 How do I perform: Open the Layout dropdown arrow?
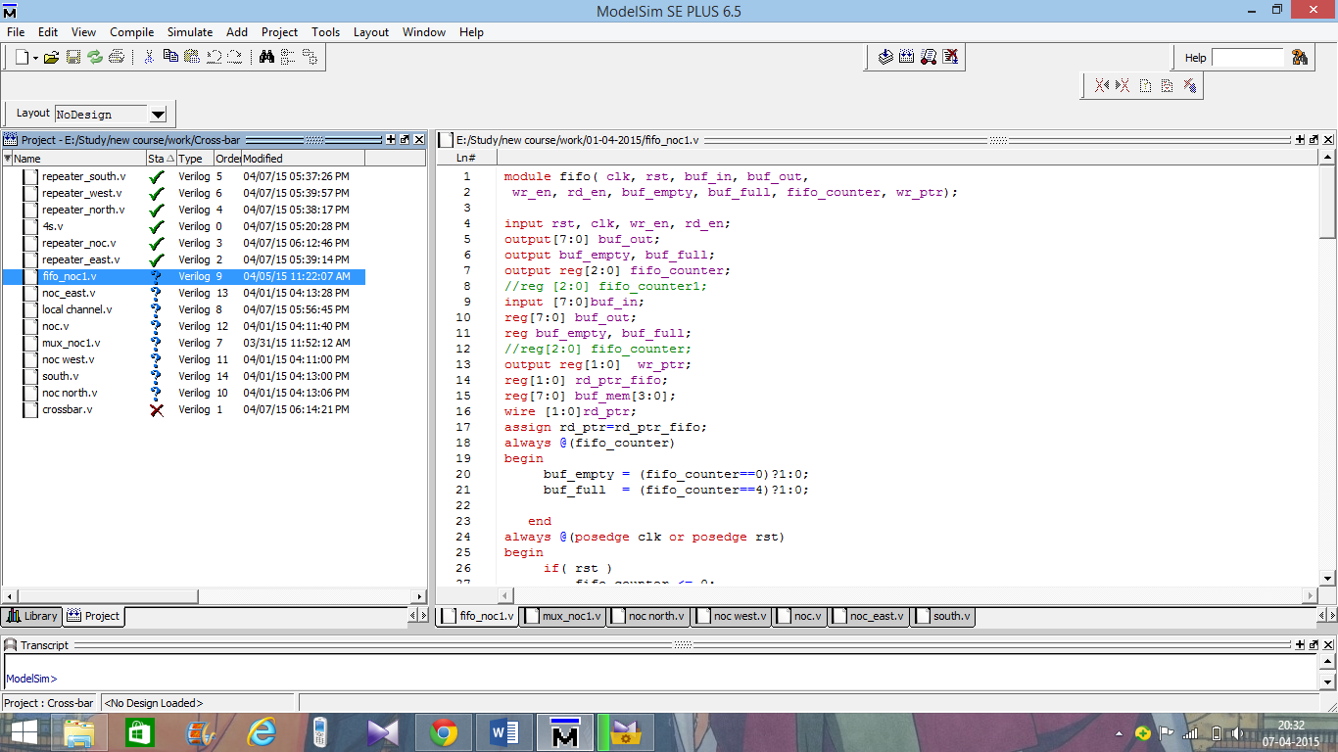coord(159,115)
